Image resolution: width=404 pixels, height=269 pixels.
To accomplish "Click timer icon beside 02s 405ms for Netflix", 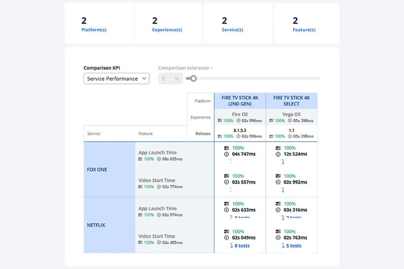I will click(x=159, y=243).
